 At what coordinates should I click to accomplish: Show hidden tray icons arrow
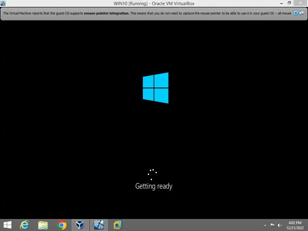[265, 225]
